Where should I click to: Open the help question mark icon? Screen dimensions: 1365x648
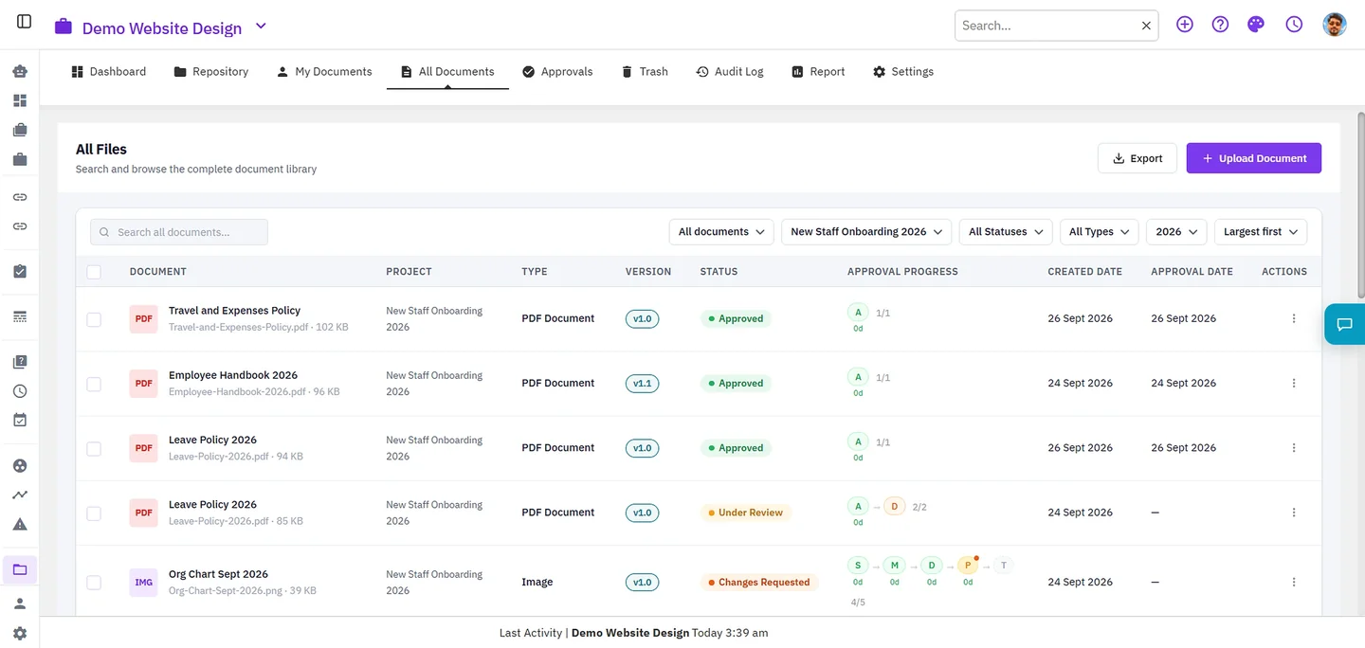(x=1221, y=25)
